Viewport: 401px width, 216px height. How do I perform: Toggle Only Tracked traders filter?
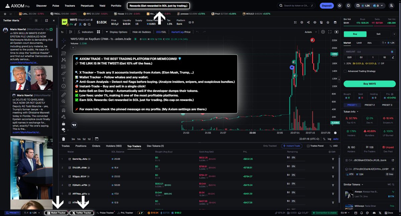[x=270, y=146]
